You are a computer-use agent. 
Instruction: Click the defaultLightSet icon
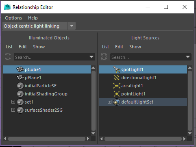coord(117,102)
